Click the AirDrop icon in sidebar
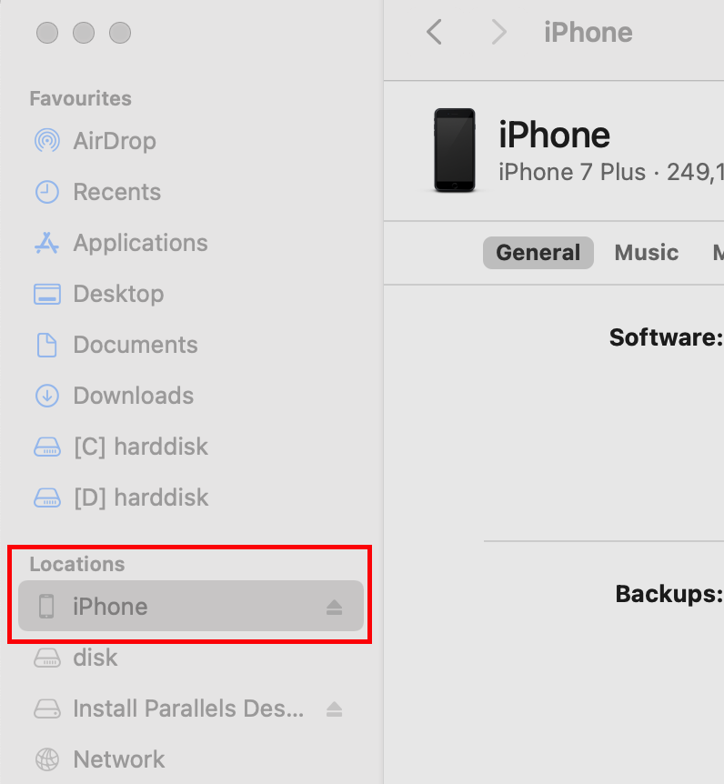This screenshot has height=784, width=724. [46, 141]
